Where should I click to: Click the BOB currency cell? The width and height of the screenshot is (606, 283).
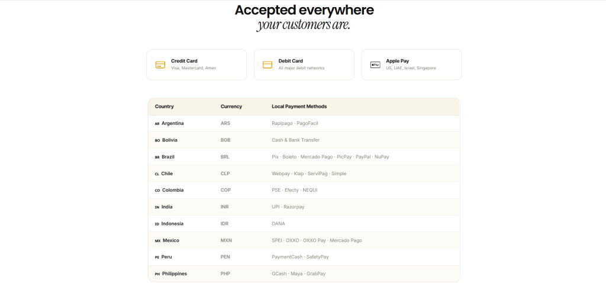click(x=225, y=140)
